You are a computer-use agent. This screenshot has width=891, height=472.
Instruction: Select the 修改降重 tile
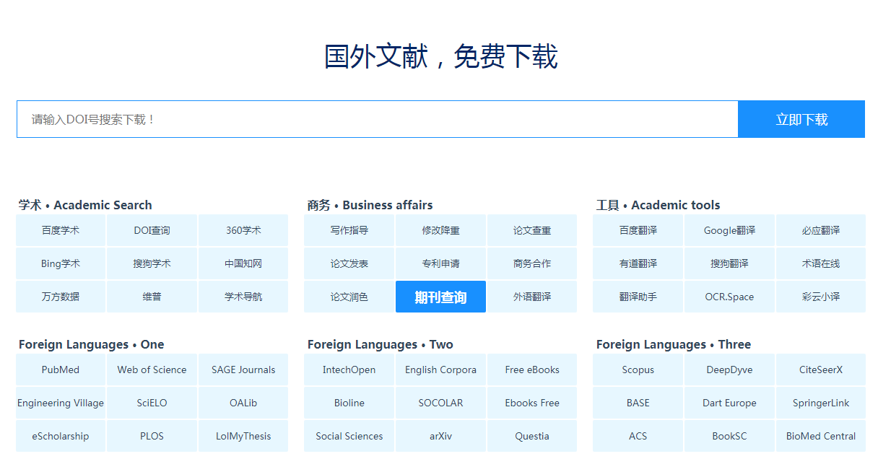440,230
